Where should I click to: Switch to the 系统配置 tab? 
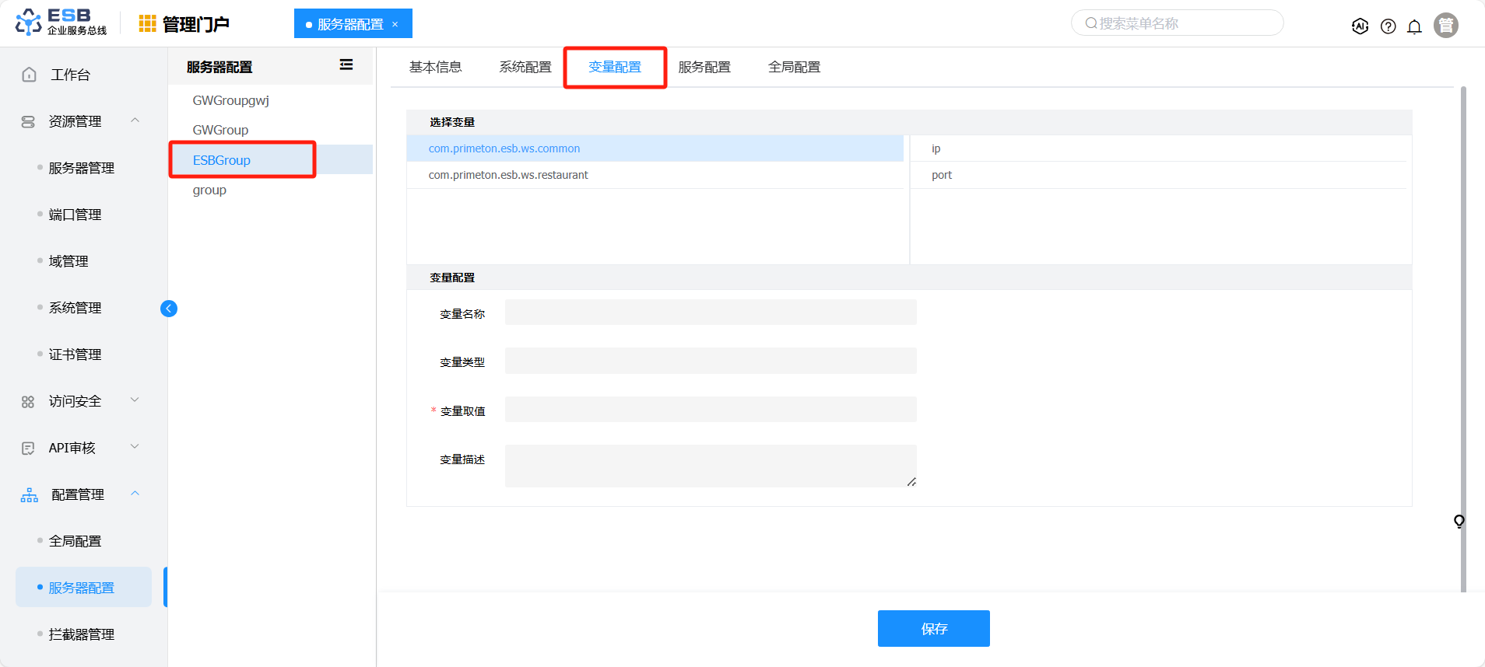525,68
